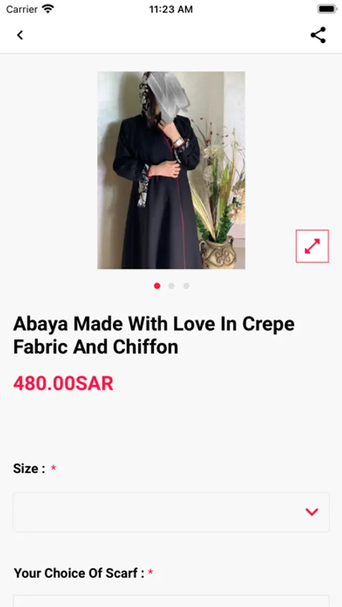Tap the abaya product photo
342x607 pixels.
[x=171, y=170]
